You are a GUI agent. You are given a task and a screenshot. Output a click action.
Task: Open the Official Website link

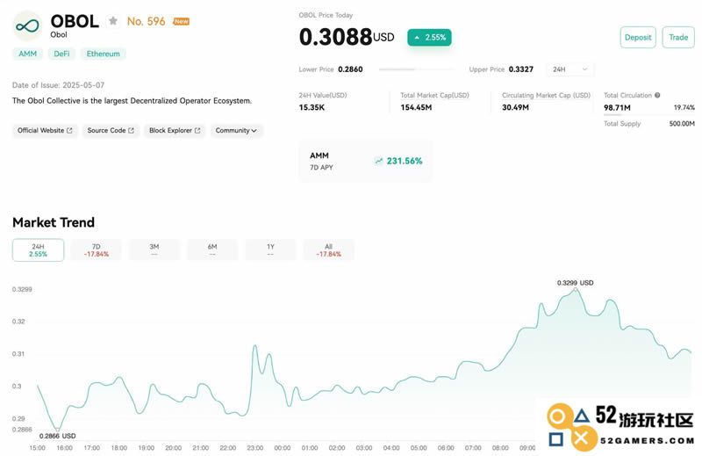point(45,131)
